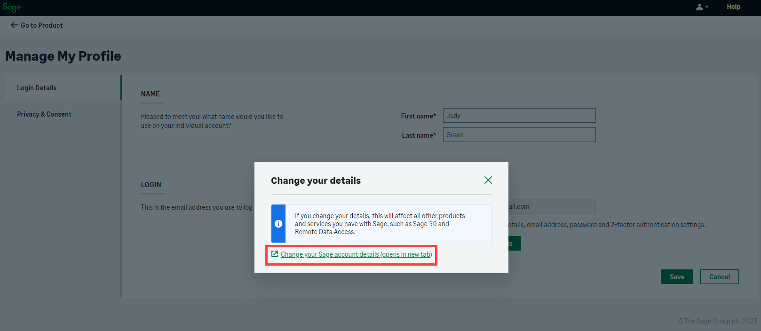This screenshot has height=331, width=761.
Task: Switch to the Login Details tab
Action: [x=37, y=88]
